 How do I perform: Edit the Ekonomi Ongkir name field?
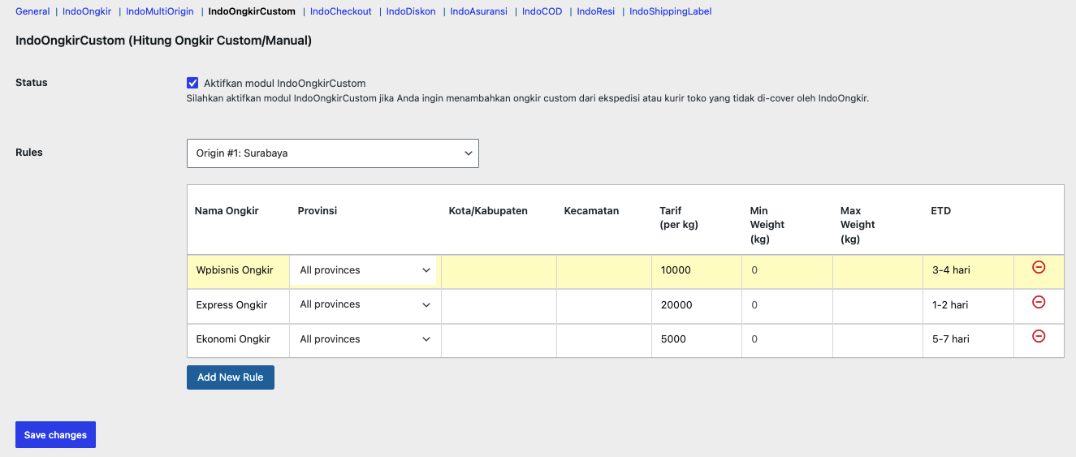238,339
